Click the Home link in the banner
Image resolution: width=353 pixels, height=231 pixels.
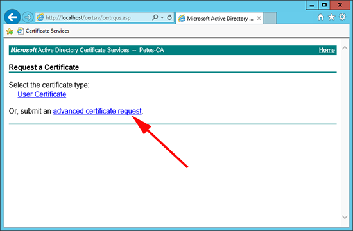click(327, 50)
